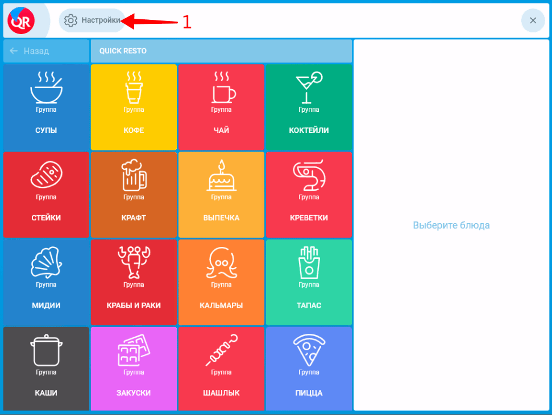Select the Закуски waffle group tile

(x=134, y=368)
